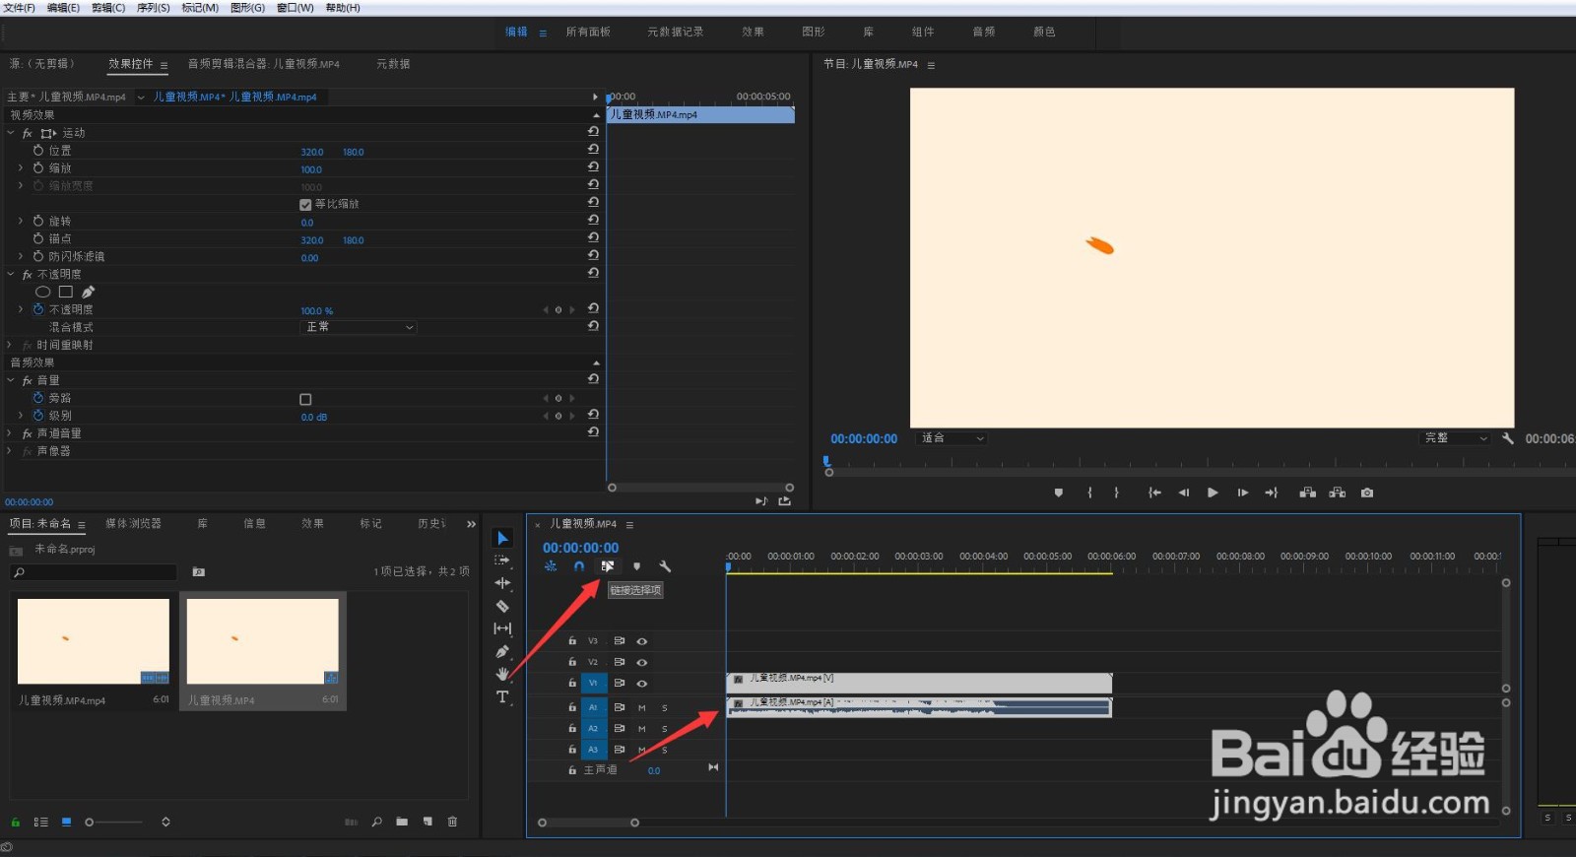
Task: Select the Hand tool
Action: (x=502, y=674)
